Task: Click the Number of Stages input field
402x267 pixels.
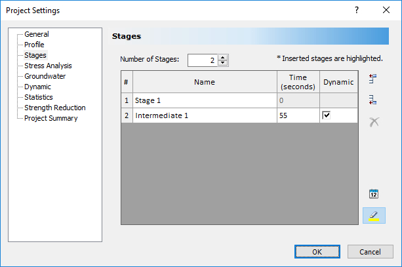Action: [x=202, y=60]
